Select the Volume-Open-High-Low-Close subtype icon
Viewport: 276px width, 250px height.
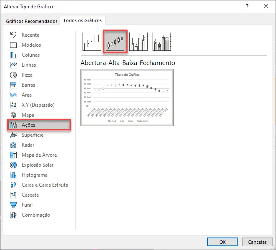162,42
